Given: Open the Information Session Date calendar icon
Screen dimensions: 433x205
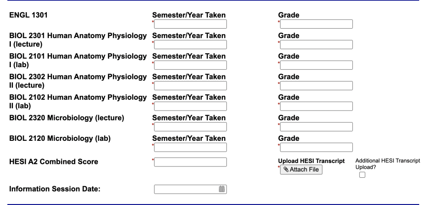Looking at the screenshot, I should tap(221, 189).
